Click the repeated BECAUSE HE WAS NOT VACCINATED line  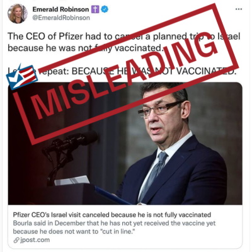(x=121, y=71)
